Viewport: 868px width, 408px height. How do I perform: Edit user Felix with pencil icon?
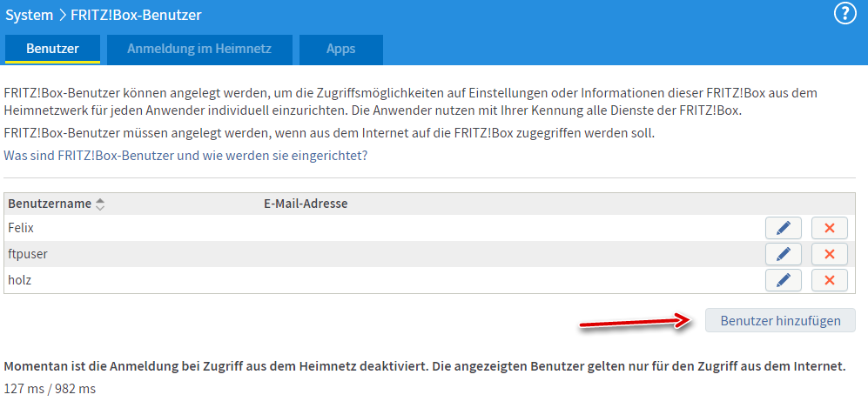[784, 228]
